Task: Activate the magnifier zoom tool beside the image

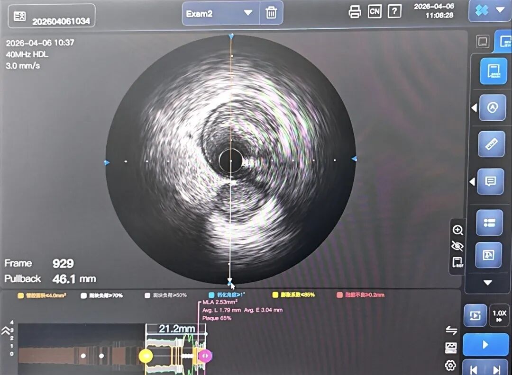Action: [457, 230]
